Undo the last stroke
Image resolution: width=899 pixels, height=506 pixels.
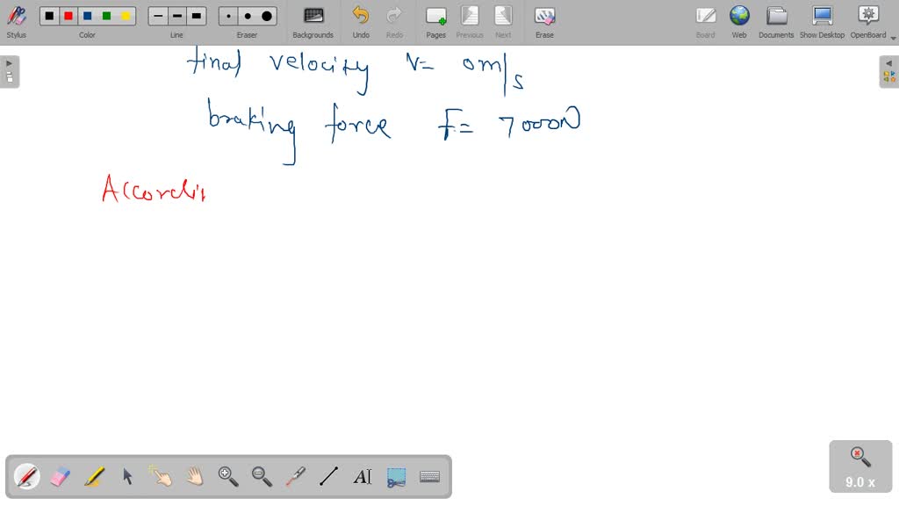(361, 22)
